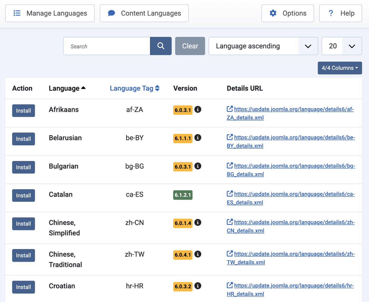Screen dimensions: 369x302
Task: Open the ca-ES details XML link
Action: coord(291,198)
